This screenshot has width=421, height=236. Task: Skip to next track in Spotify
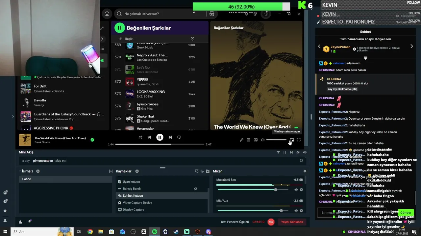click(x=170, y=137)
